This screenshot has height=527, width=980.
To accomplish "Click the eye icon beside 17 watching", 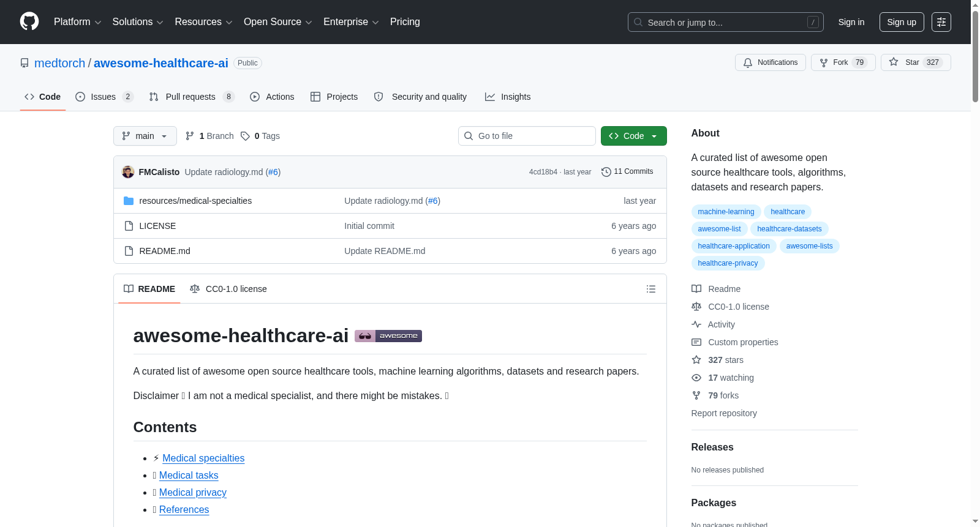I will coord(696,378).
